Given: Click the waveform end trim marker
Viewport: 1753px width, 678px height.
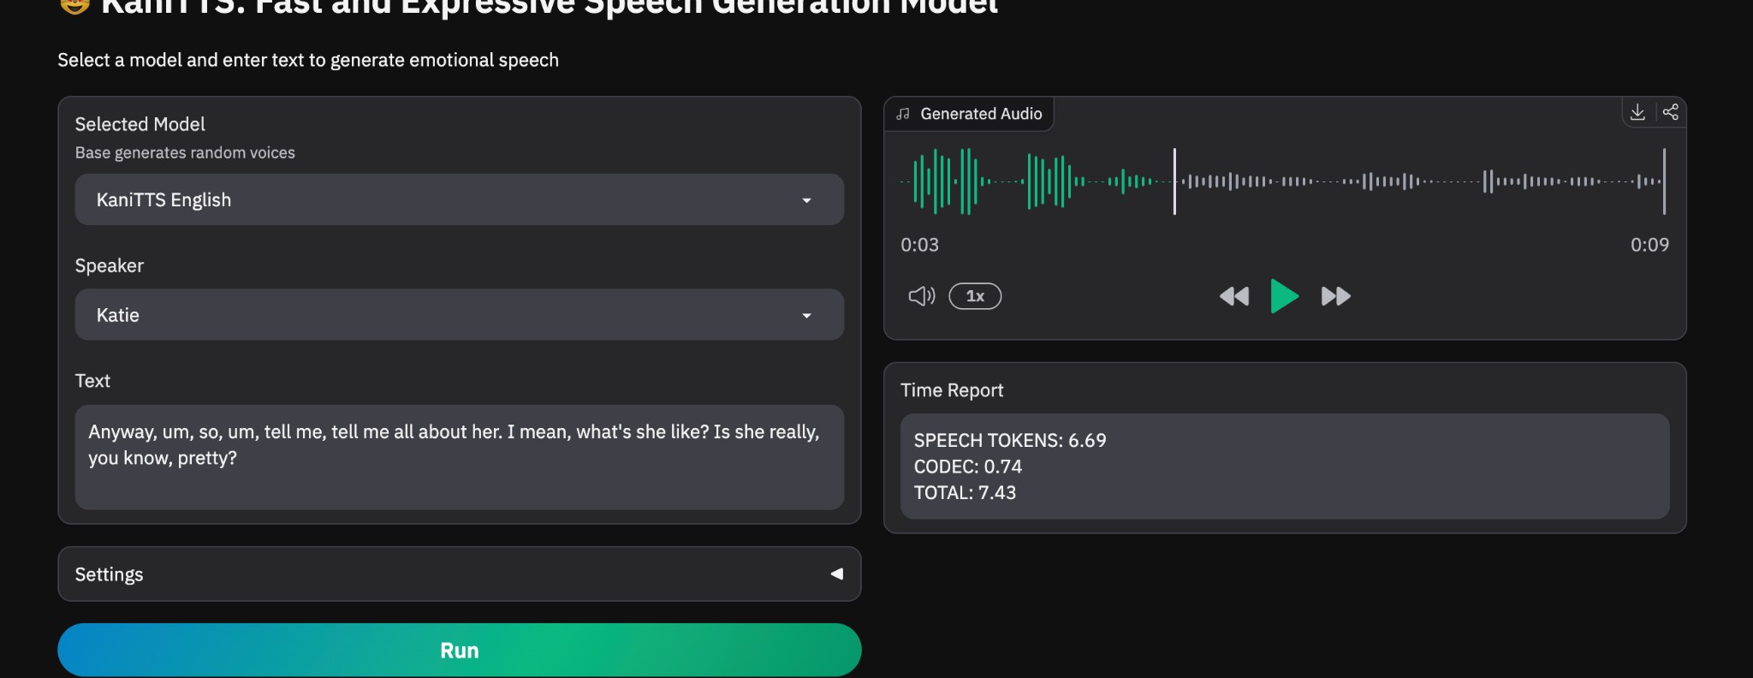Looking at the screenshot, I should coord(1664,181).
